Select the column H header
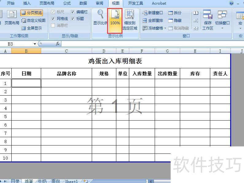This screenshot has width=244, height=183. pyautogui.click(x=195, y=51)
